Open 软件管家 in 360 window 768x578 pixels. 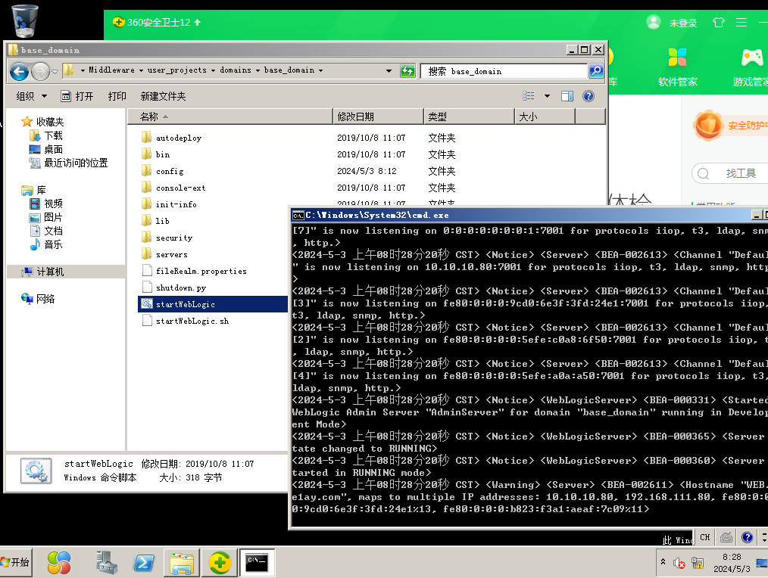[677, 67]
